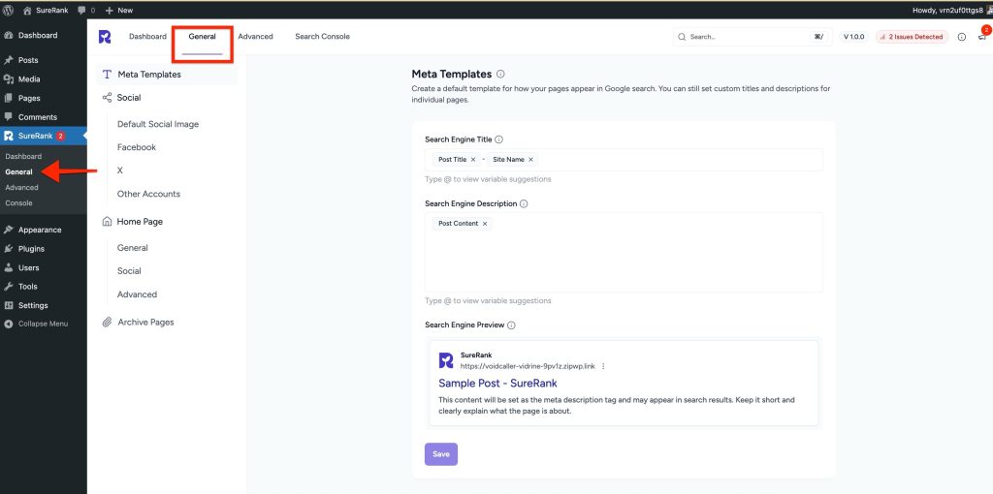Open the Media library menu icon
993x494 pixels.
[8, 79]
